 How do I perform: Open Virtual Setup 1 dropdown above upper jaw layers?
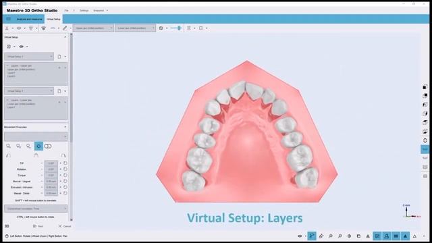pos(29,57)
